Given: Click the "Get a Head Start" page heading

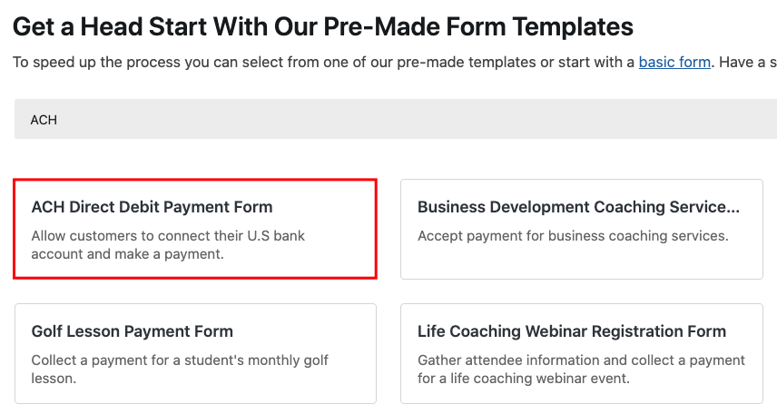Looking at the screenshot, I should click(323, 26).
